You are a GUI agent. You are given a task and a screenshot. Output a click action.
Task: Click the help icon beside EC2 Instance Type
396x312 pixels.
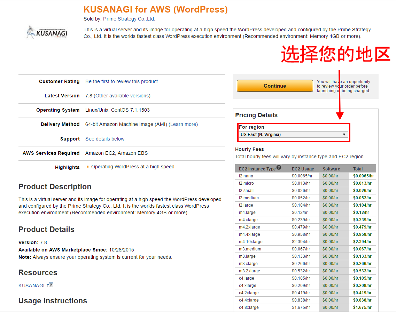[x=279, y=167]
